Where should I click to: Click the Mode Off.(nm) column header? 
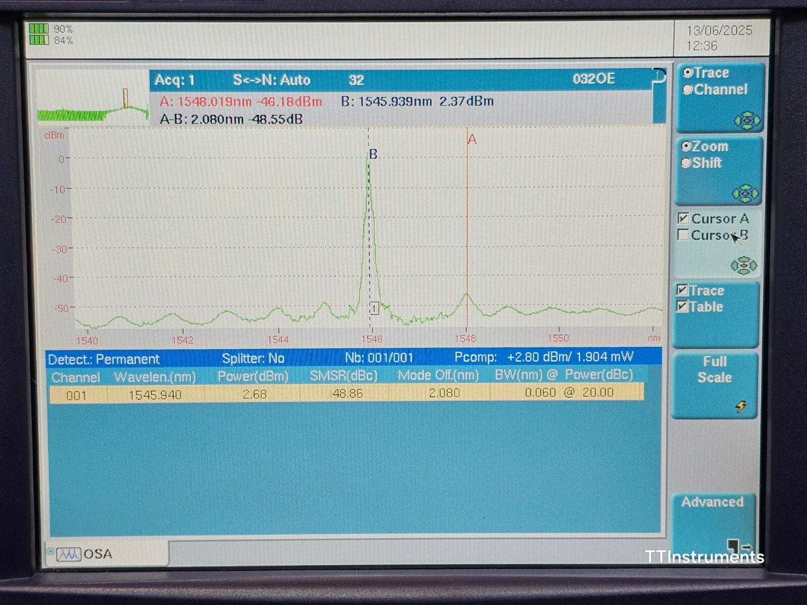438,376
